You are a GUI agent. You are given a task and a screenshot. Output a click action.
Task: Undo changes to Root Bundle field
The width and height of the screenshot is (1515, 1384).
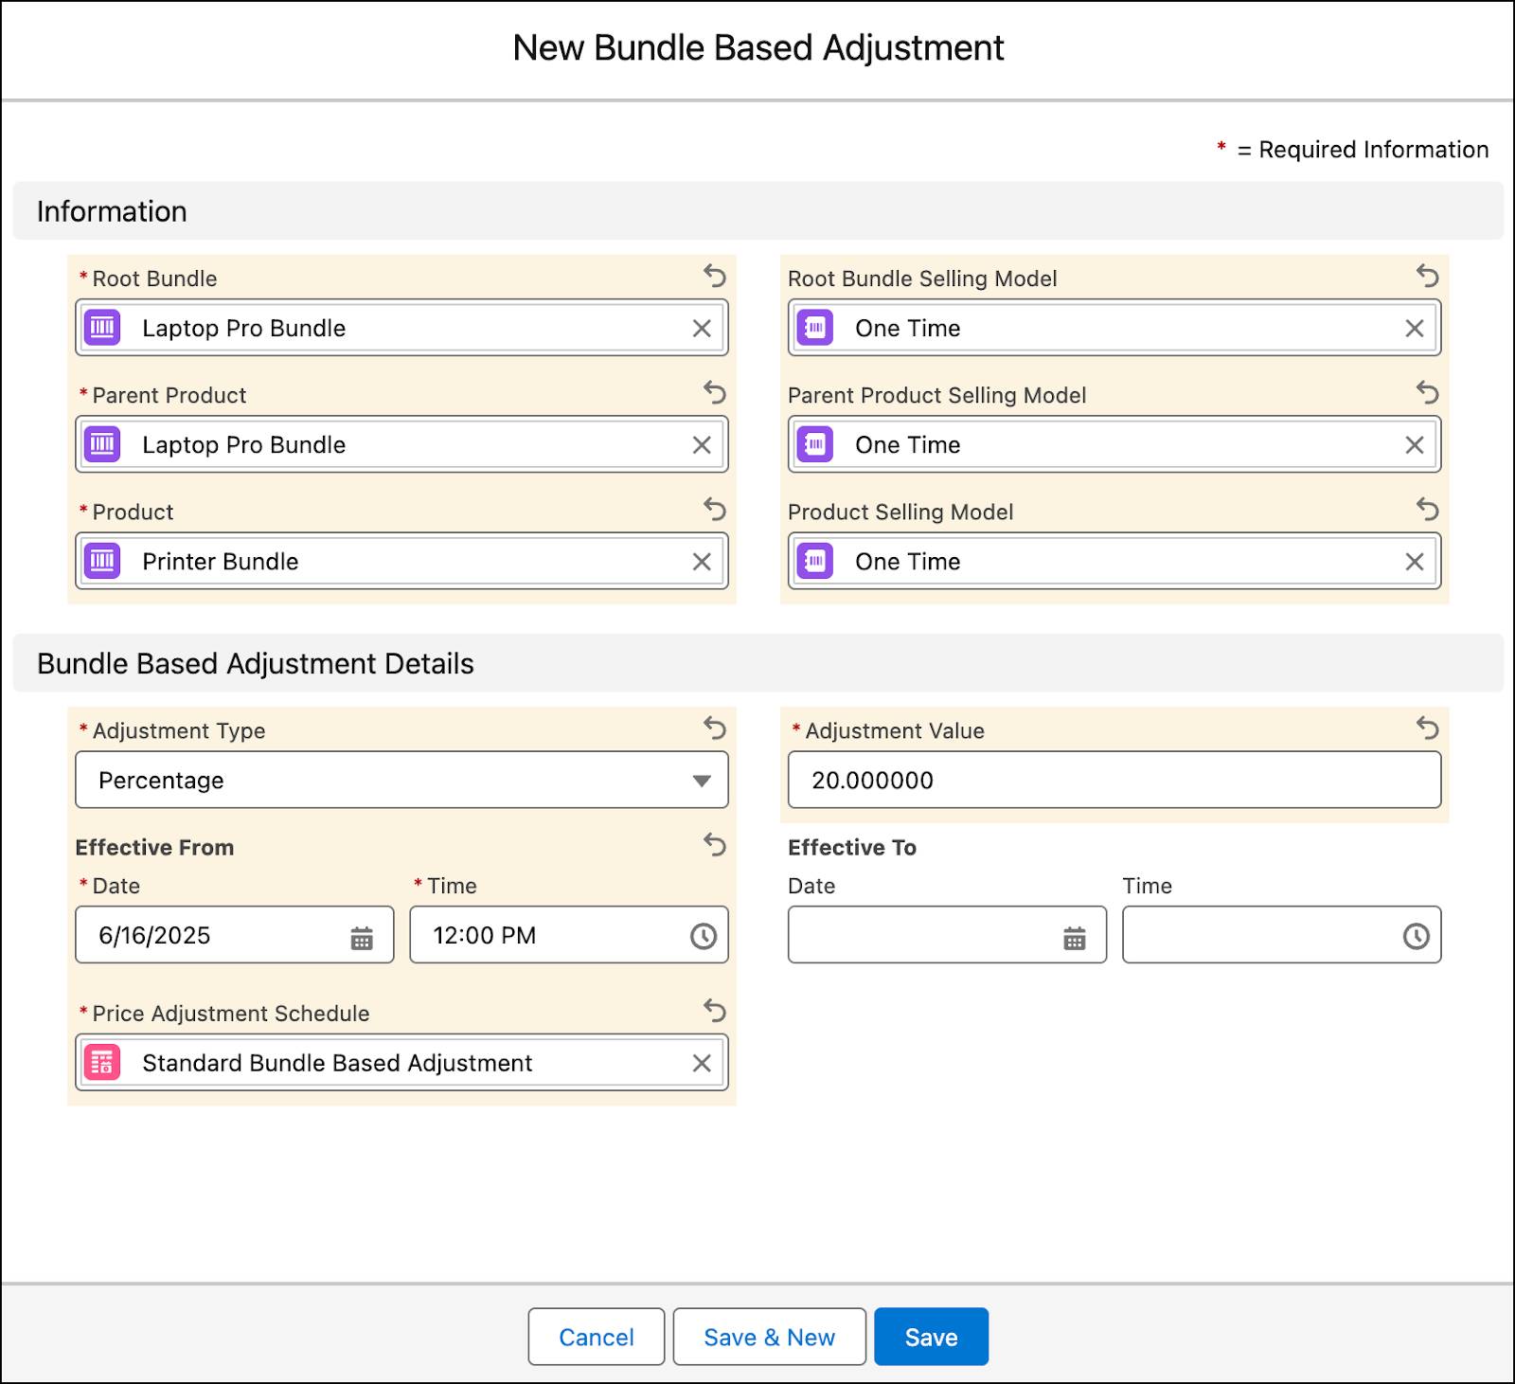point(715,277)
